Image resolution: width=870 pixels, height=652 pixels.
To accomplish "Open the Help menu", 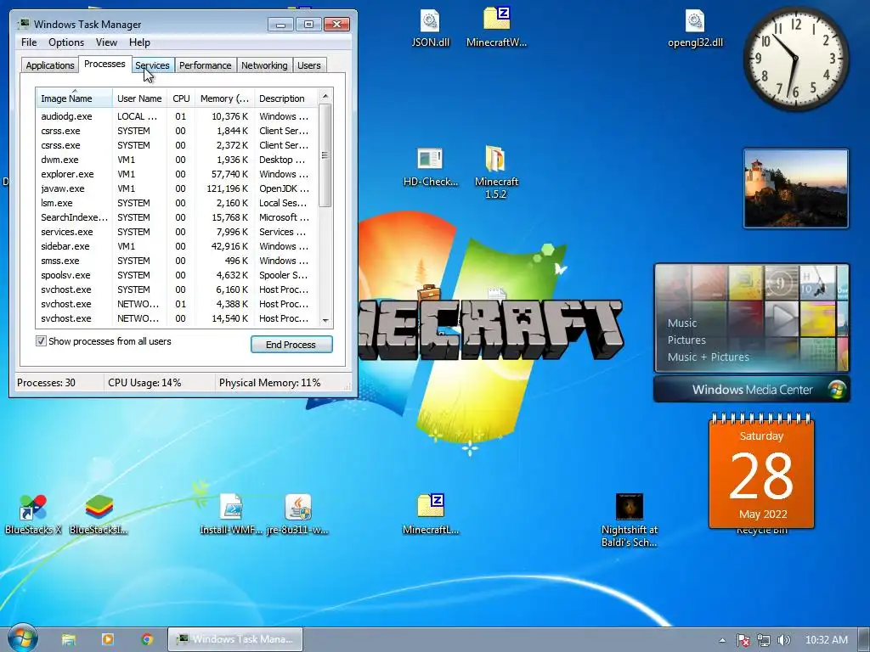I will coord(139,42).
